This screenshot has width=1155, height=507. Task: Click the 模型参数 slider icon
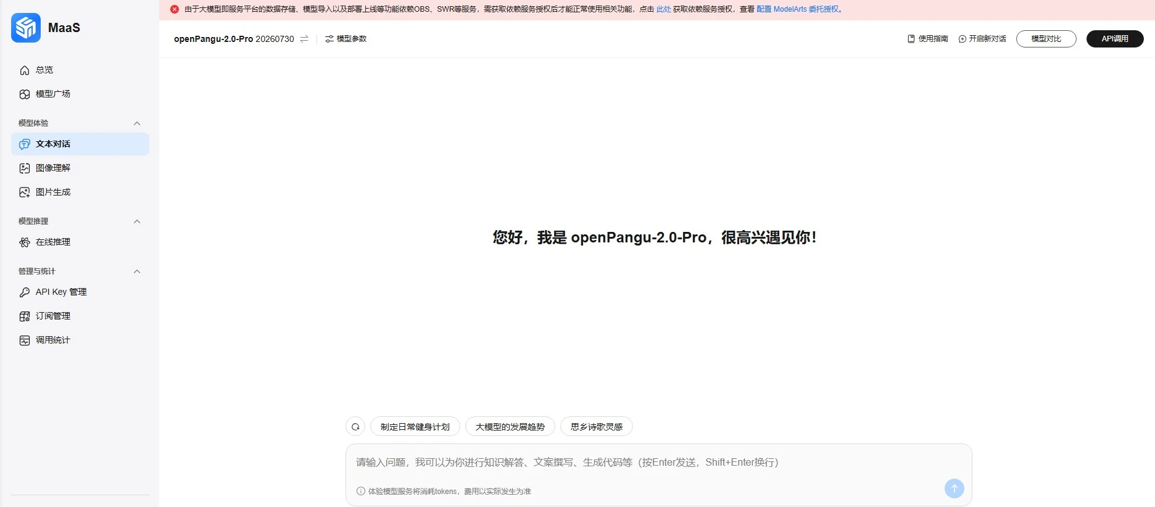point(329,39)
